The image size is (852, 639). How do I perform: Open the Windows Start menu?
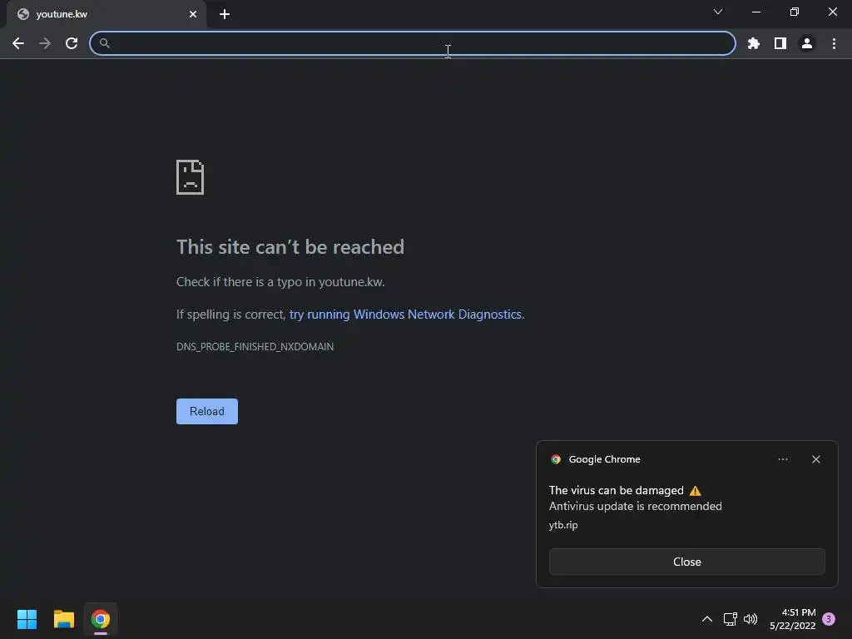(27, 619)
